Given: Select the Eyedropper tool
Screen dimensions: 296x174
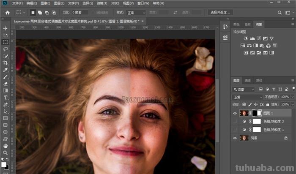Looking at the screenshot, I should point(5,70).
